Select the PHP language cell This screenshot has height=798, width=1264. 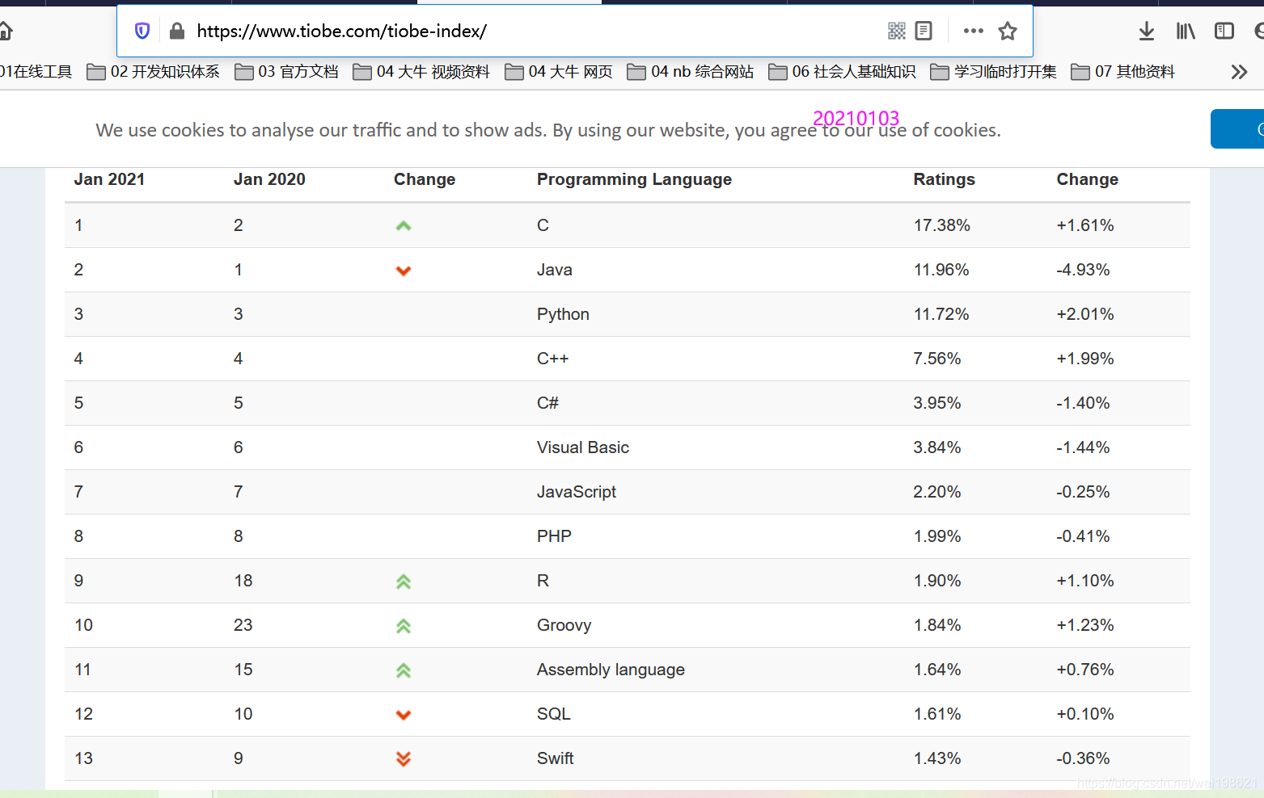tap(554, 536)
